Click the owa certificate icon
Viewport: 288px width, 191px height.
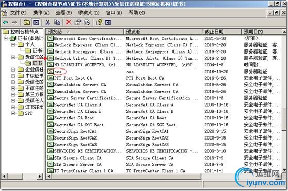point(51,71)
